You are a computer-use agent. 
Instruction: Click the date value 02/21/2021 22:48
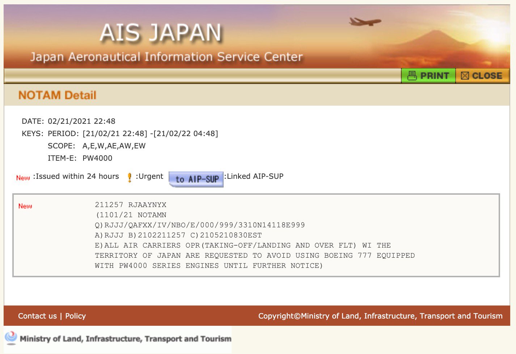tap(81, 121)
